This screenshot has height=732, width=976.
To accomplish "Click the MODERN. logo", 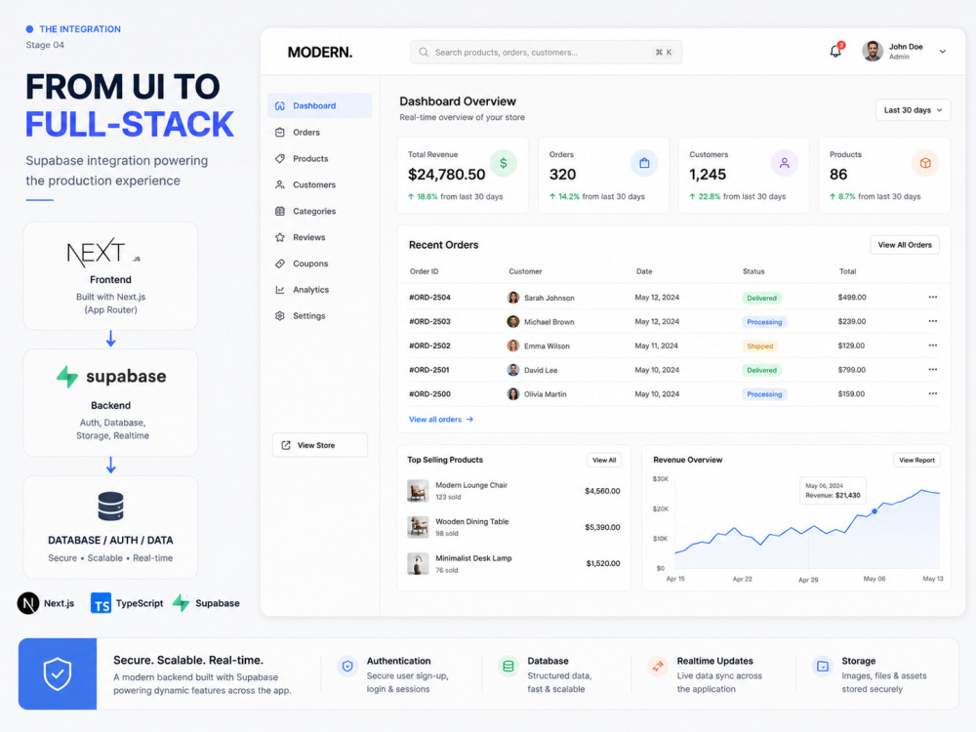I will (x=320, y=53).
